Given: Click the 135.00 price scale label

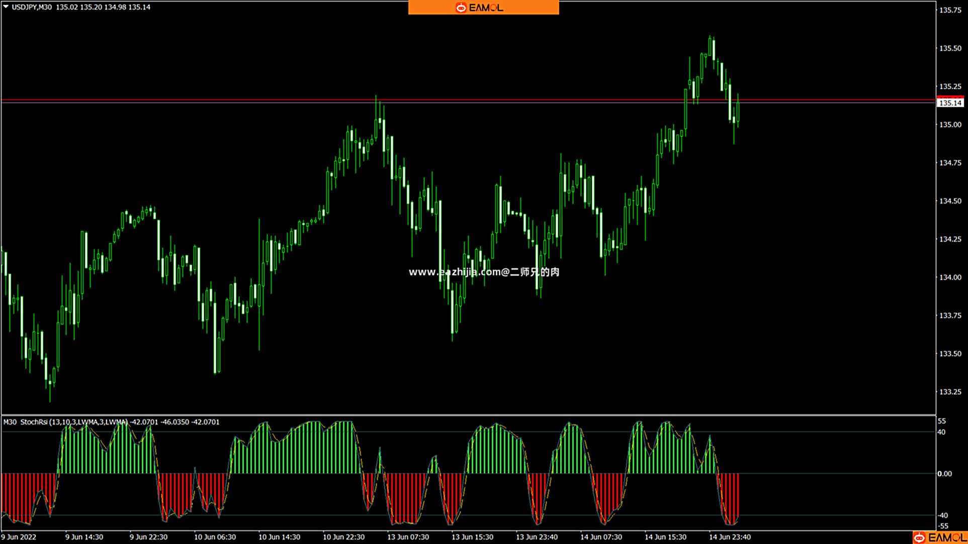Looking at the screenshot, I should pos(950,125).
